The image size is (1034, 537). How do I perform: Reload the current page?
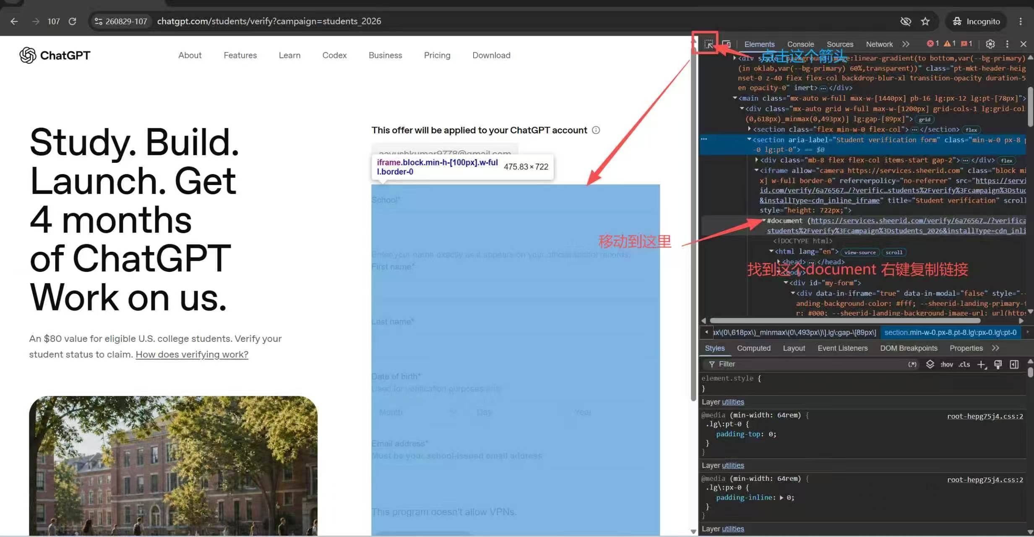72,21
